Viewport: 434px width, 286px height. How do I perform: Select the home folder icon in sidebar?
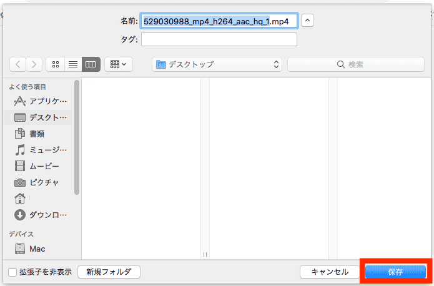20,198
